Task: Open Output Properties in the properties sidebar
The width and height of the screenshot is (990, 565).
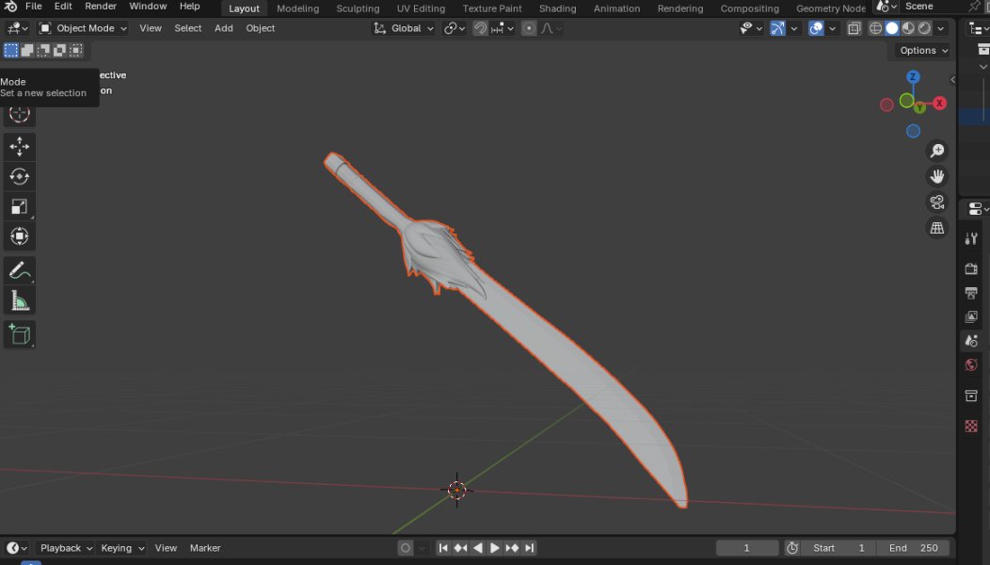Action: [x=971, y=293]
